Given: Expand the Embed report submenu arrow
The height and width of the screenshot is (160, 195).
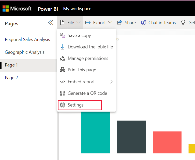Looking at the screenshot, I should [112, 82].
